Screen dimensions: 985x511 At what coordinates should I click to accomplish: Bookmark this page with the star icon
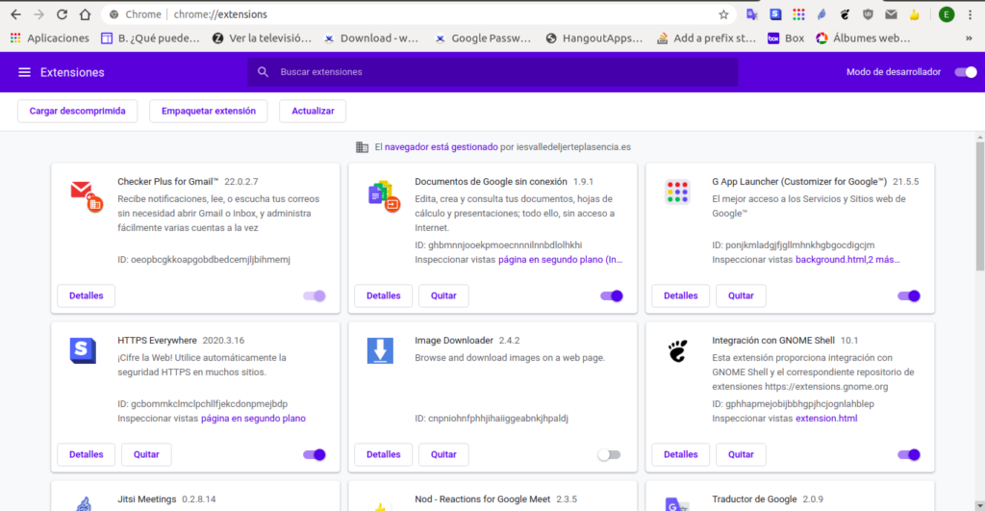(723, 13)
